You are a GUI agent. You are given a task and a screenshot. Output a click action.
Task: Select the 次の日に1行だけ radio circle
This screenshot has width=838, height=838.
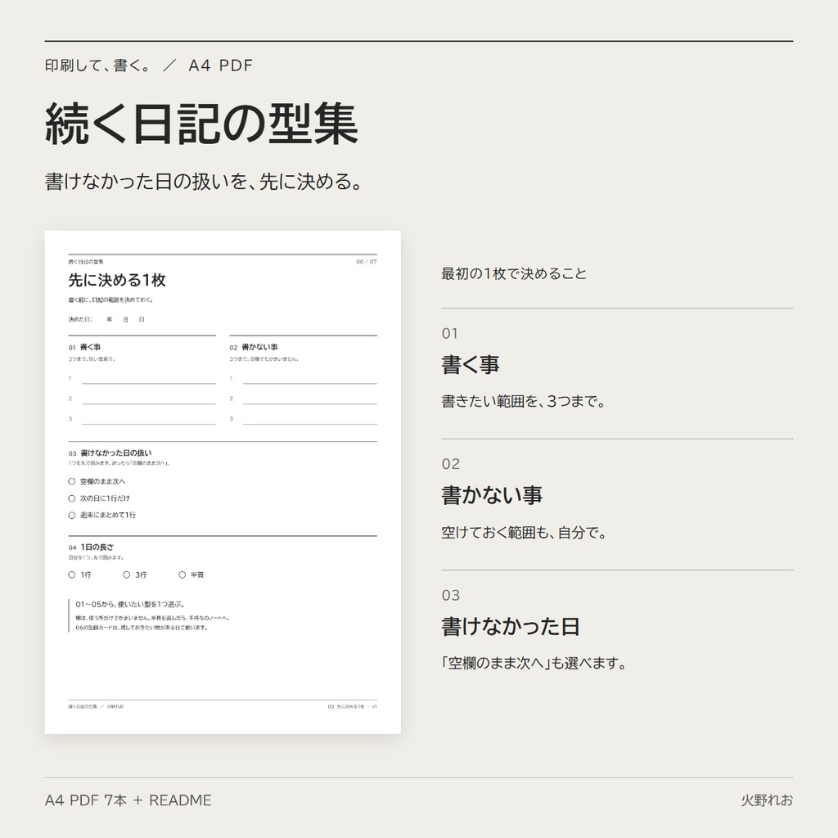[72, 498]
